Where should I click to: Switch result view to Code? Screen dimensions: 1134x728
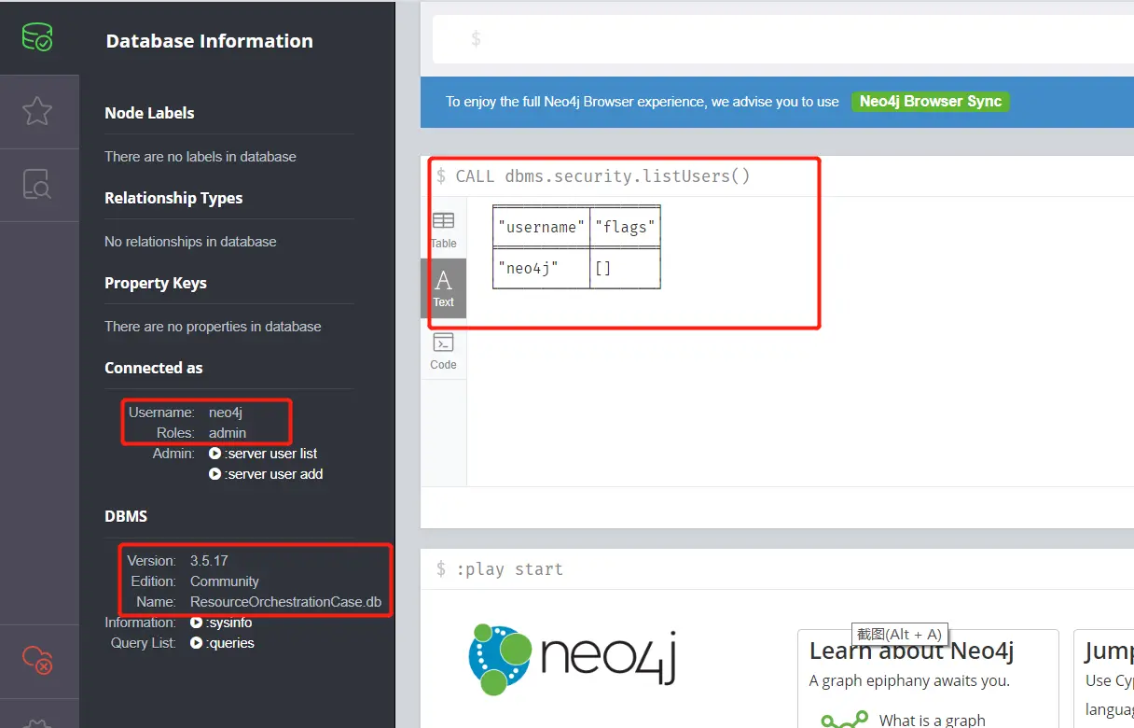coord(444,351)
